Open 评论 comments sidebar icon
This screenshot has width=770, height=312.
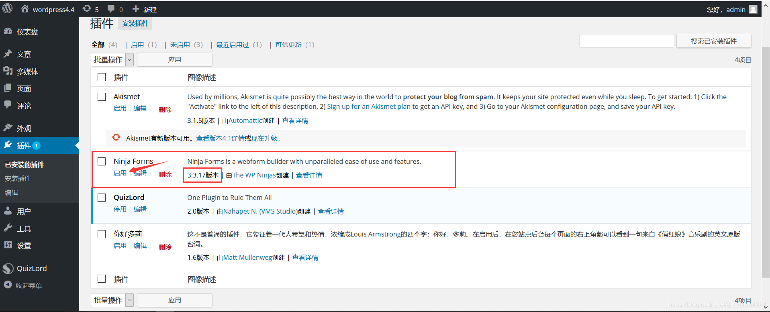8,105
